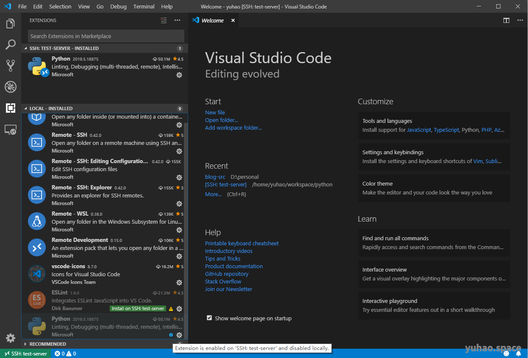Click the SSH: test-server remote indicator
This screenshot has height=358, width=528.
point(25,353)
